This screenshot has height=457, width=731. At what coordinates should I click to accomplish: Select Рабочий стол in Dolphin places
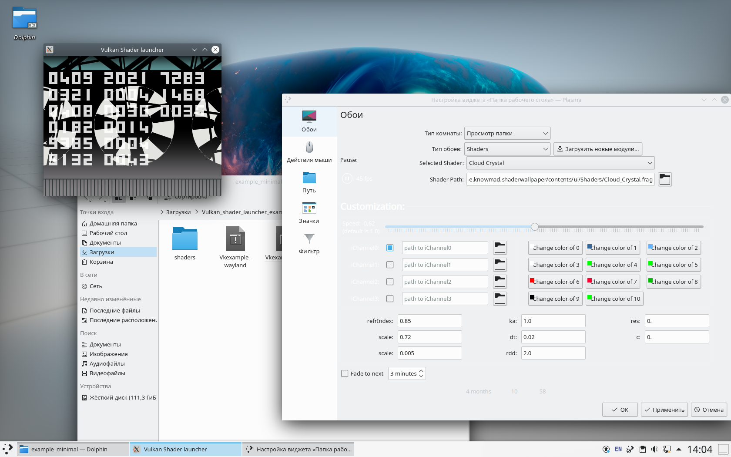pyautogui.click(x=118, y=233)
